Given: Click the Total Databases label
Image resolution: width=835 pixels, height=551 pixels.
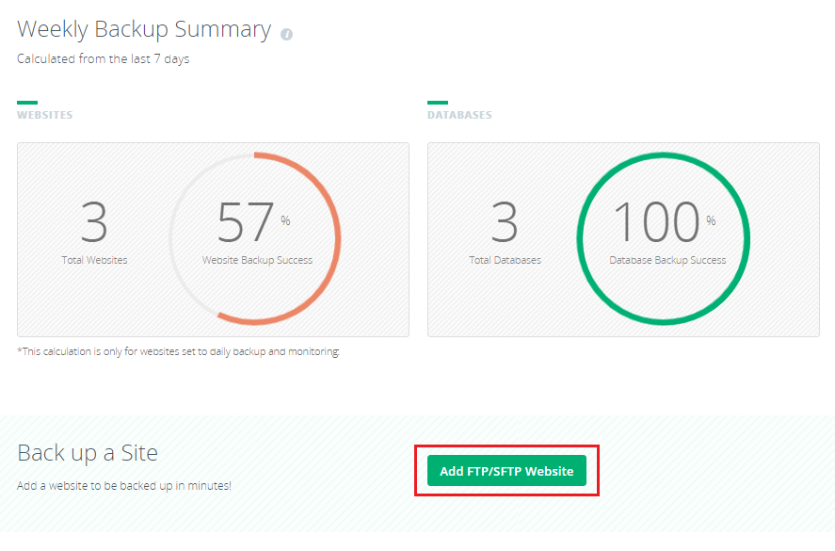Looking at the screenshot, I should pos(505,260).
